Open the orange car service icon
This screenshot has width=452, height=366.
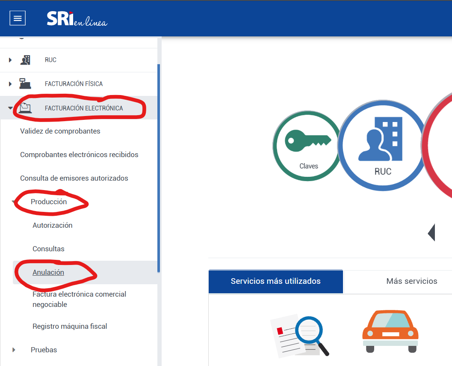(x=390, y=331)
